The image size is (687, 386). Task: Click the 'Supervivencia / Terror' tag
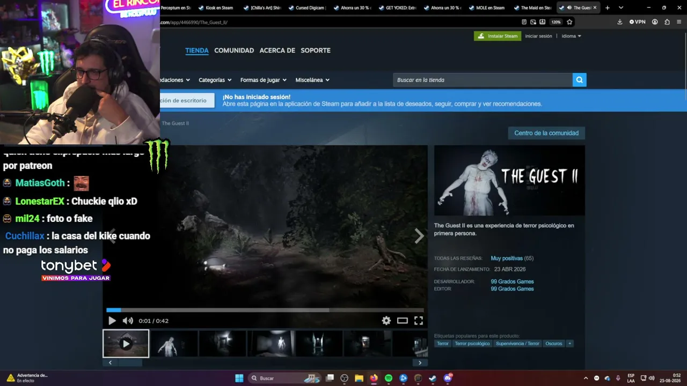517,344
